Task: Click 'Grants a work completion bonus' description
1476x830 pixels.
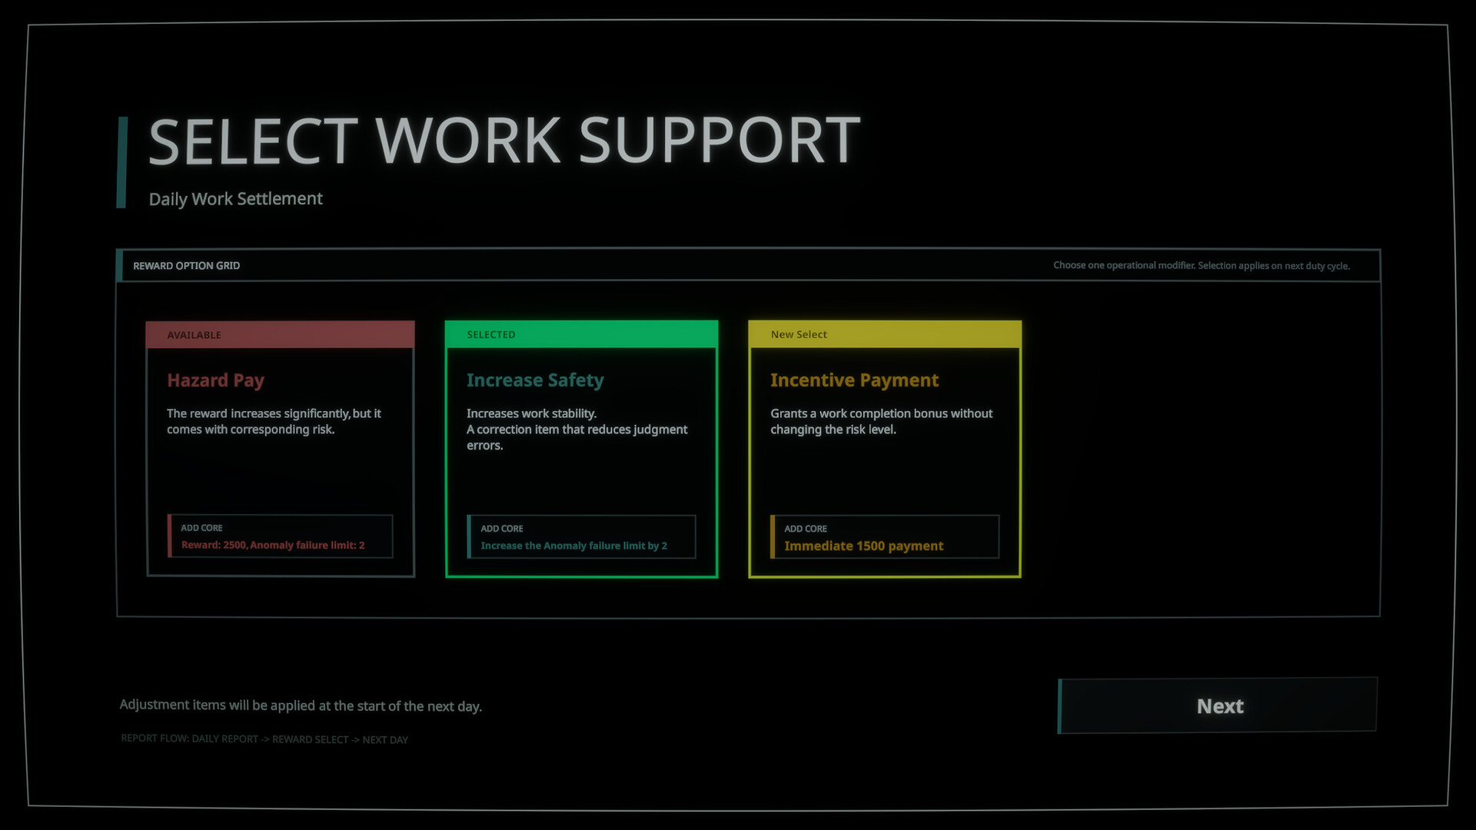Action: point(882,421)
